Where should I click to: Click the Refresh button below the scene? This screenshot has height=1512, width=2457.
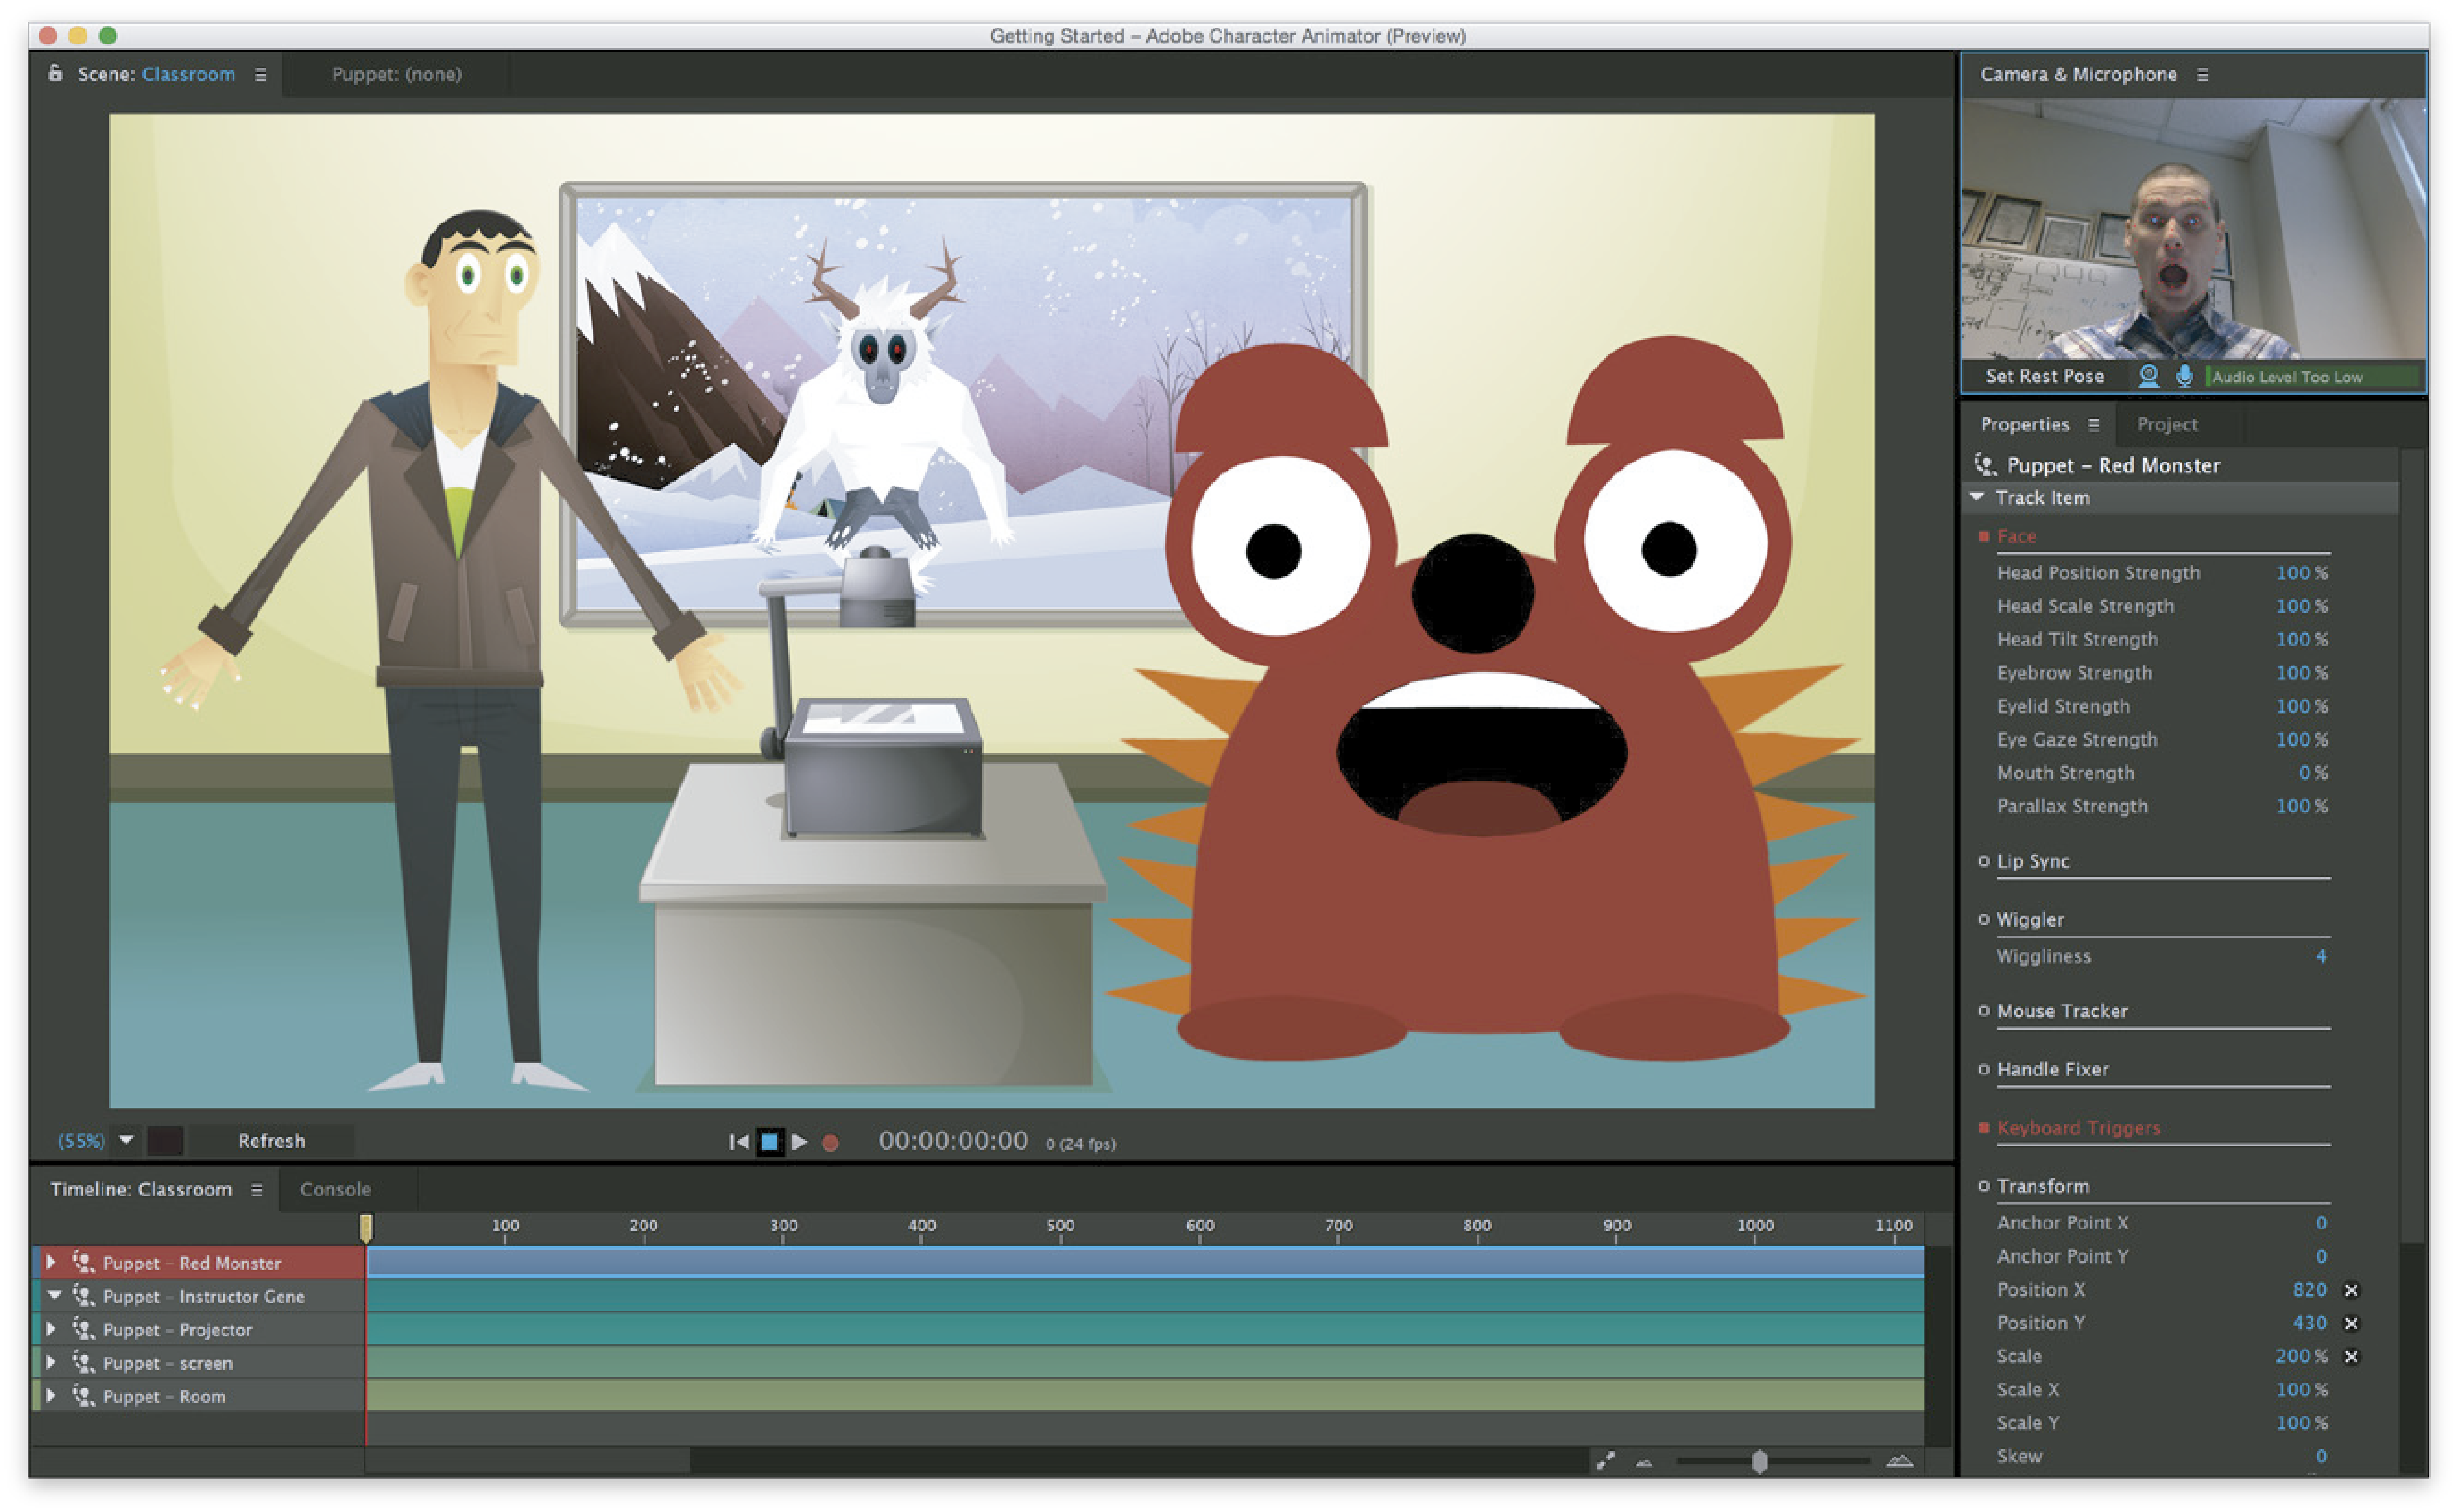point(272,1140)
